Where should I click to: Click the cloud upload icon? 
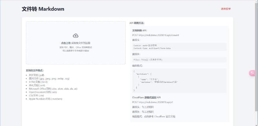point(75,36)
